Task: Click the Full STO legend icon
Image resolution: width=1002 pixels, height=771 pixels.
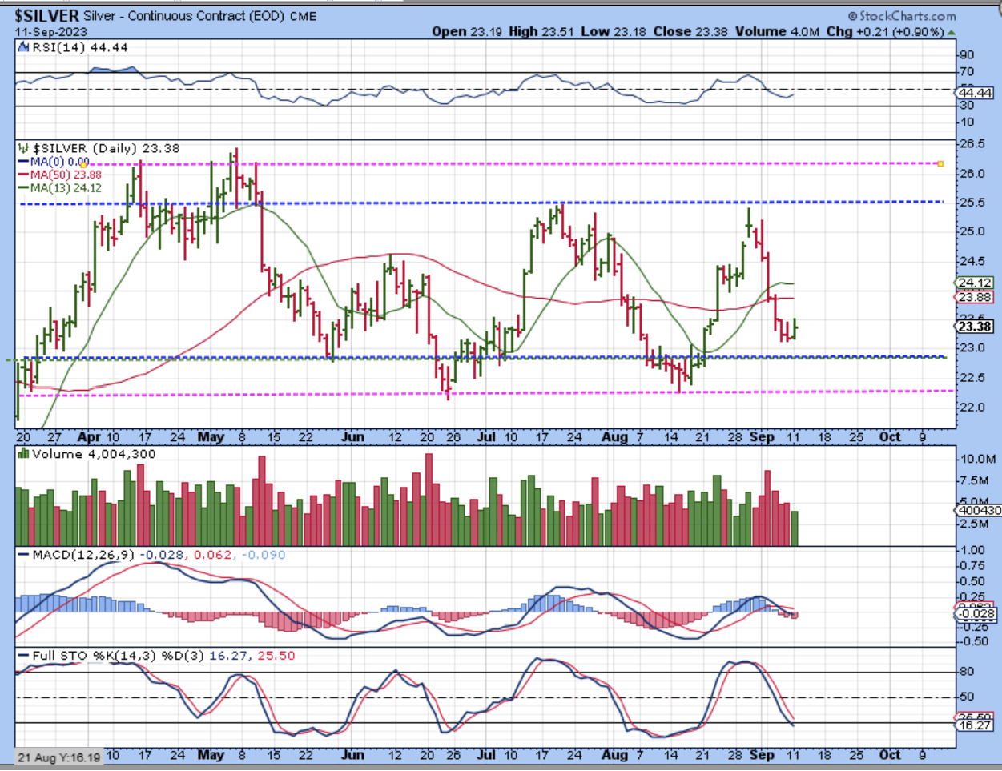Action: click(x=25, y=656)
